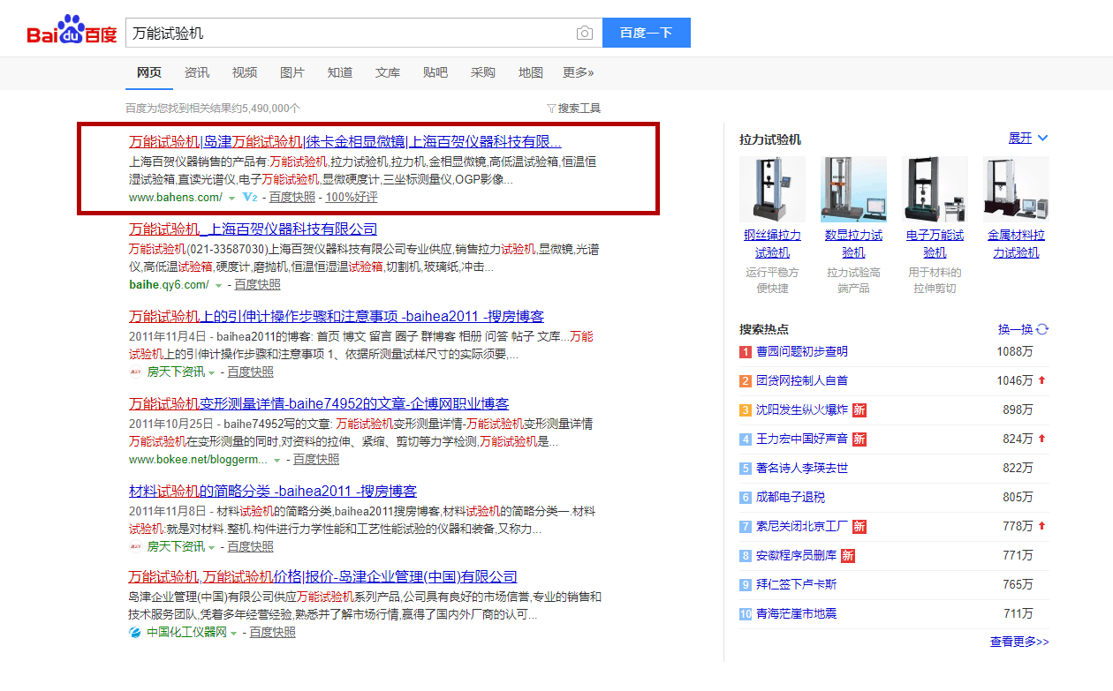Click 新 badge beside 王力宏中国好声音
1113x691 pixels.
coord(859,439)
